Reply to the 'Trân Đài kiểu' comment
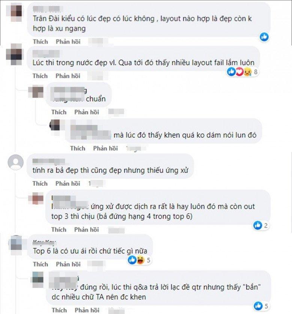292x314 pixels. pyautogui.click(x=68, y=42)
